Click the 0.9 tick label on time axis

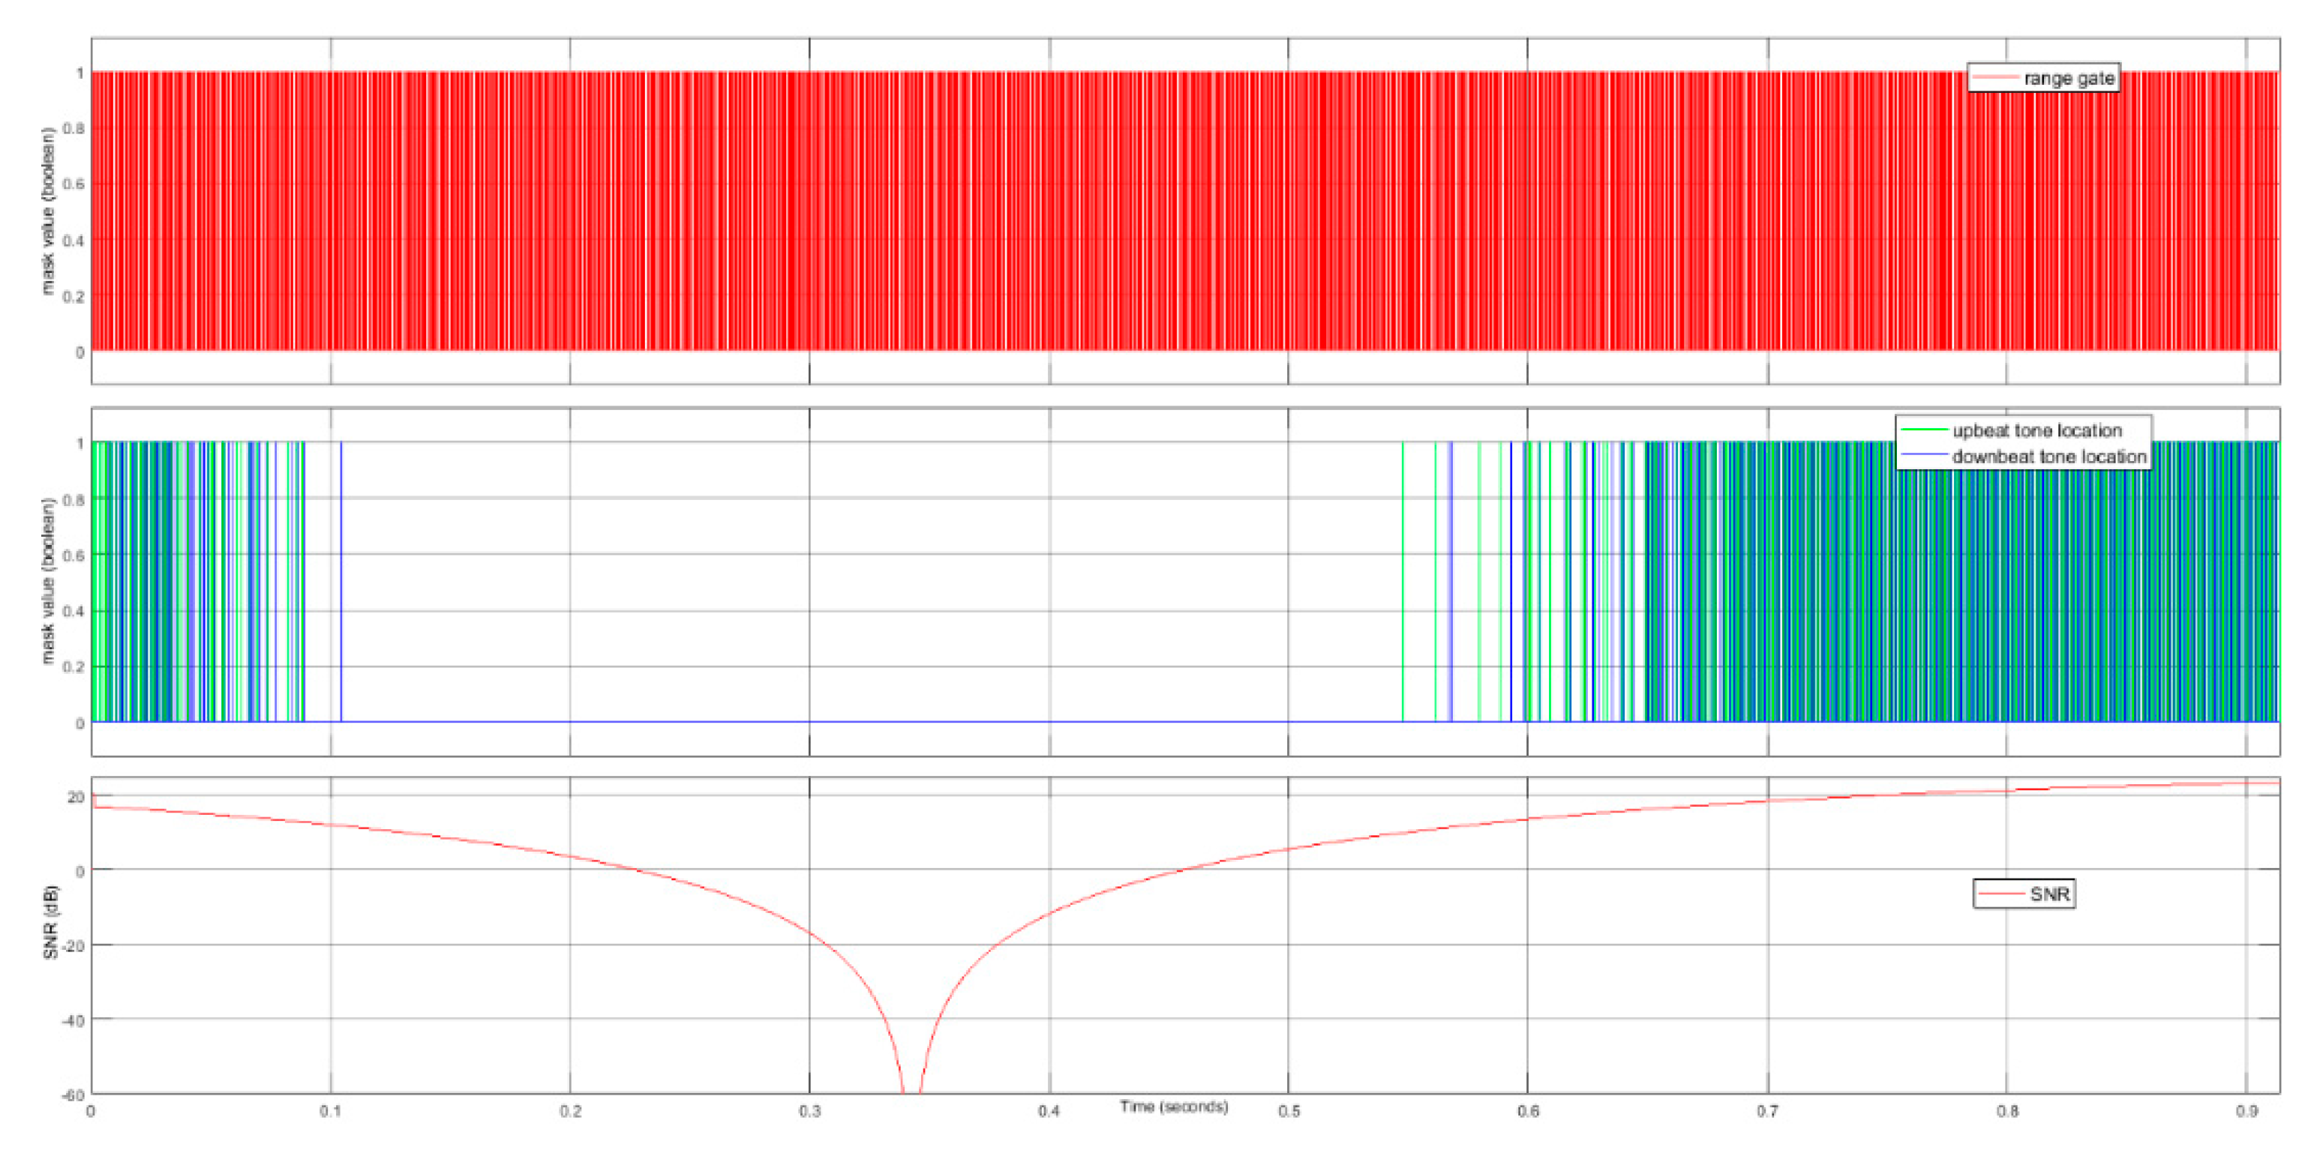[2246, 1112]
